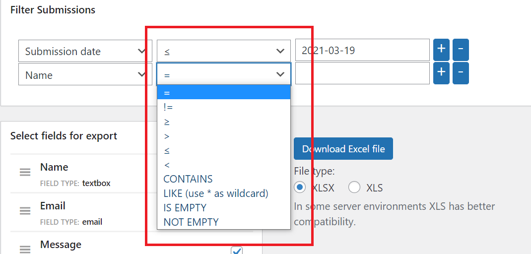This screenshot has width=531, height=254.
Task: Select the XLSX file type
Action: pyautogui.click(x=300, y=188)
